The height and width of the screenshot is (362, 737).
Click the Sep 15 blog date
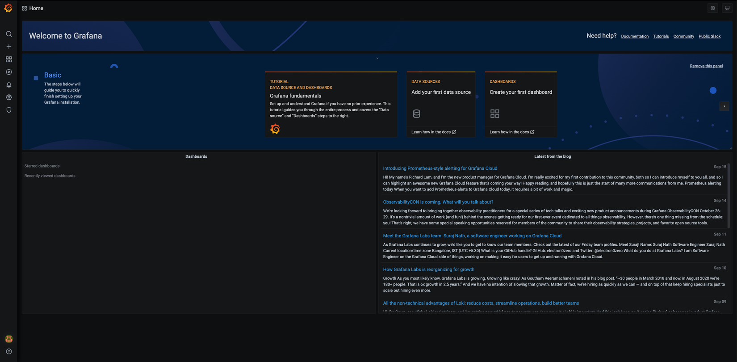720,167
